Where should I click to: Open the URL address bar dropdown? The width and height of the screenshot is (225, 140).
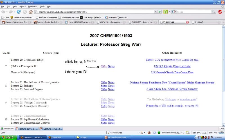click(x=154, y=12)
